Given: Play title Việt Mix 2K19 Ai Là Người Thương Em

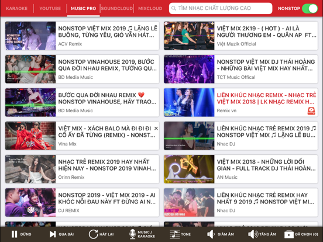Looking at the screenshot, I should point(266,32).
